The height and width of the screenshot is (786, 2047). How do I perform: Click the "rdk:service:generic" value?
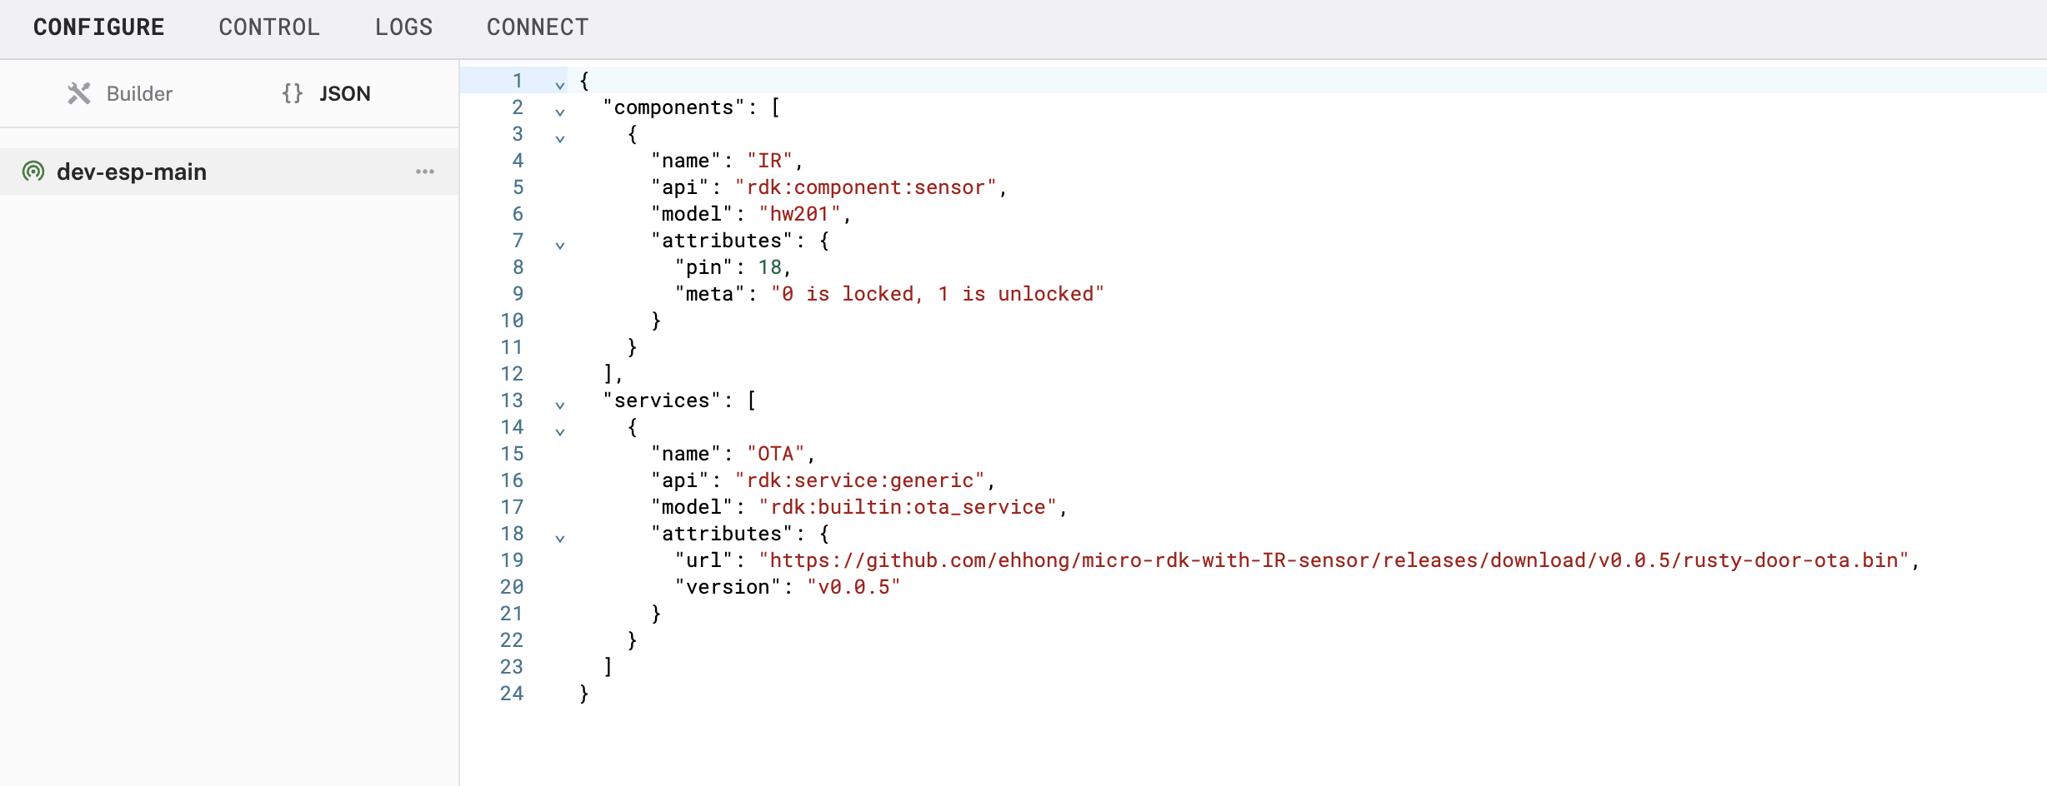(860, 480)
